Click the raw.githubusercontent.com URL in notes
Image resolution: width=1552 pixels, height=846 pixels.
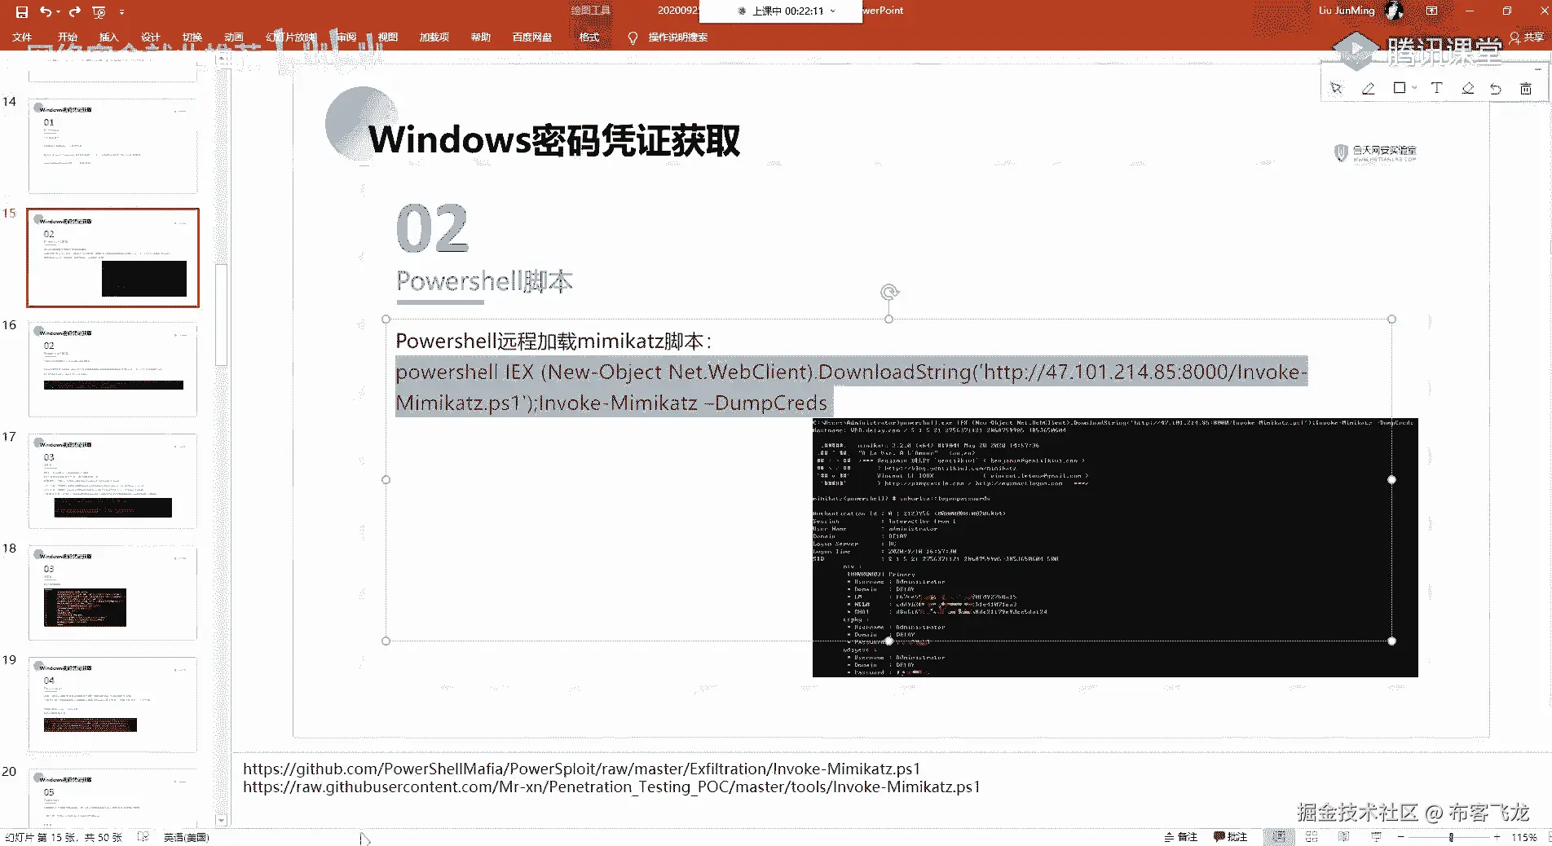click(611, 787)
